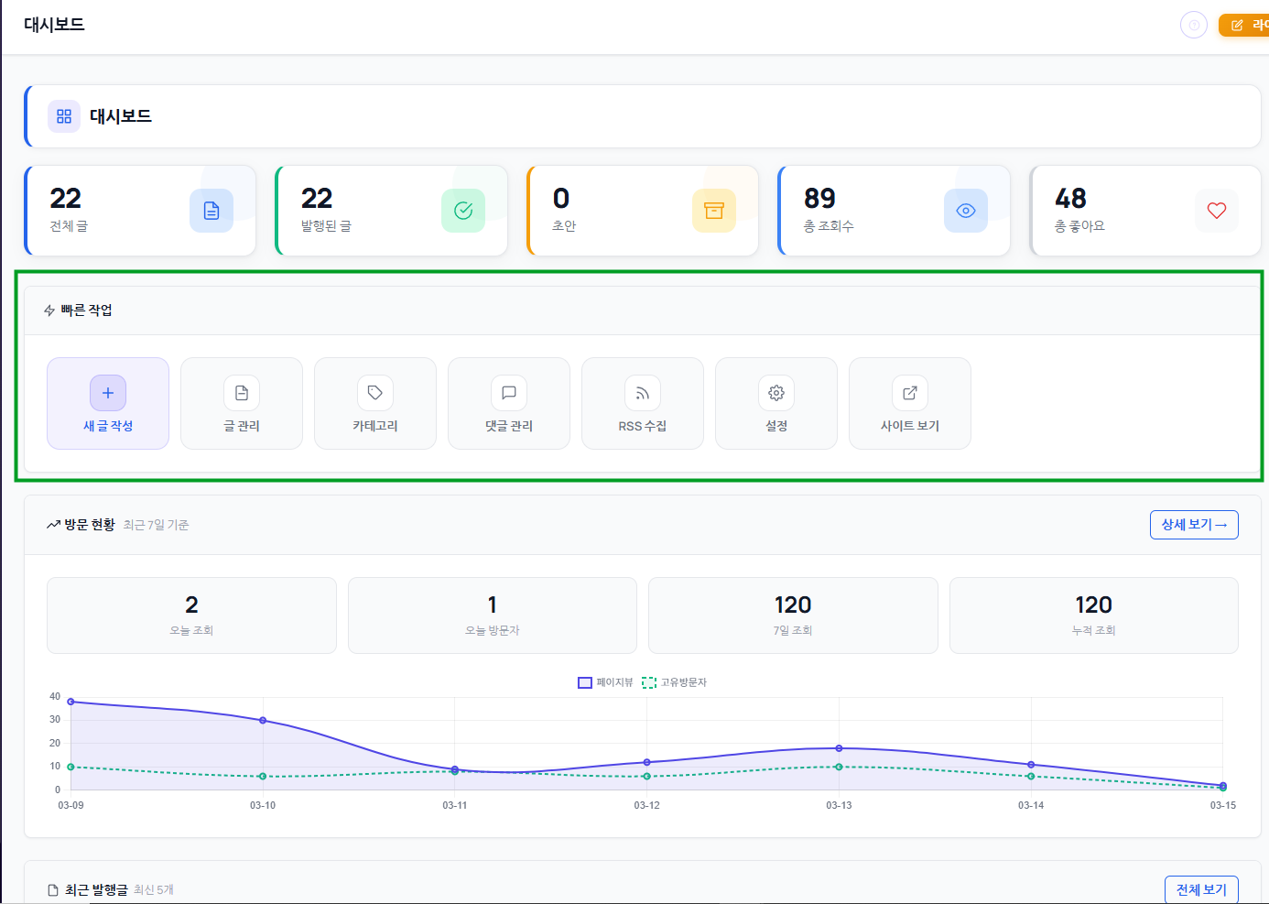The width and height of the screenshot is (1269, 904).
Task: Open the RSS 수집 feed icon
Action: coord(643,393)
